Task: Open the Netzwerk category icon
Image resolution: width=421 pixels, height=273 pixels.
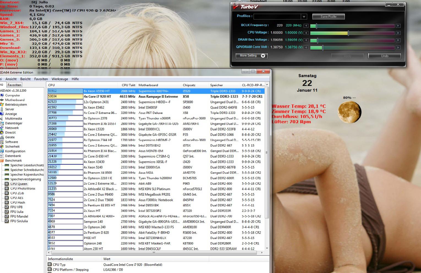Action: coord(2,128)
